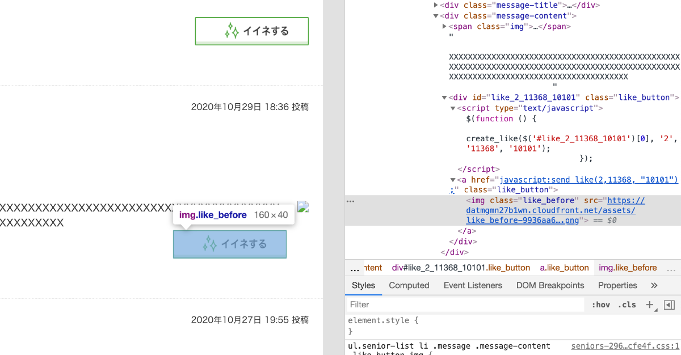This screenshot has width=681, height=355.
Task: Click the green イイネする button at top
Action: (252, 31)
